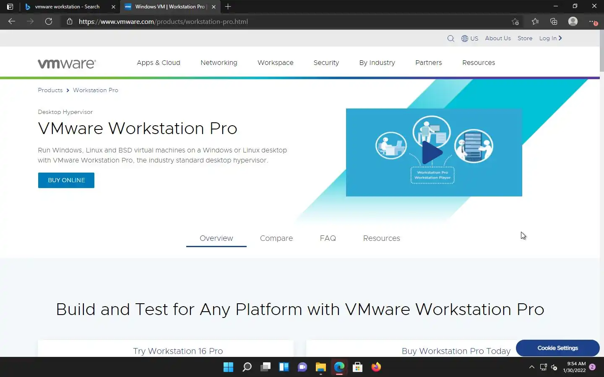Viewport: 604px width, 377px height.
Task: Click the taskbar Search icon
Action: tap(247, 367)
